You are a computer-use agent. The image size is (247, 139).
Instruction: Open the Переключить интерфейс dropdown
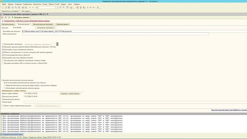[11, 11]
